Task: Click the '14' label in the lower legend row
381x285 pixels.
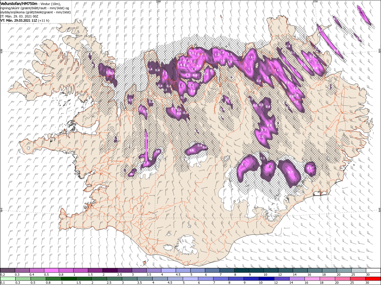Action: click(291, 283)
